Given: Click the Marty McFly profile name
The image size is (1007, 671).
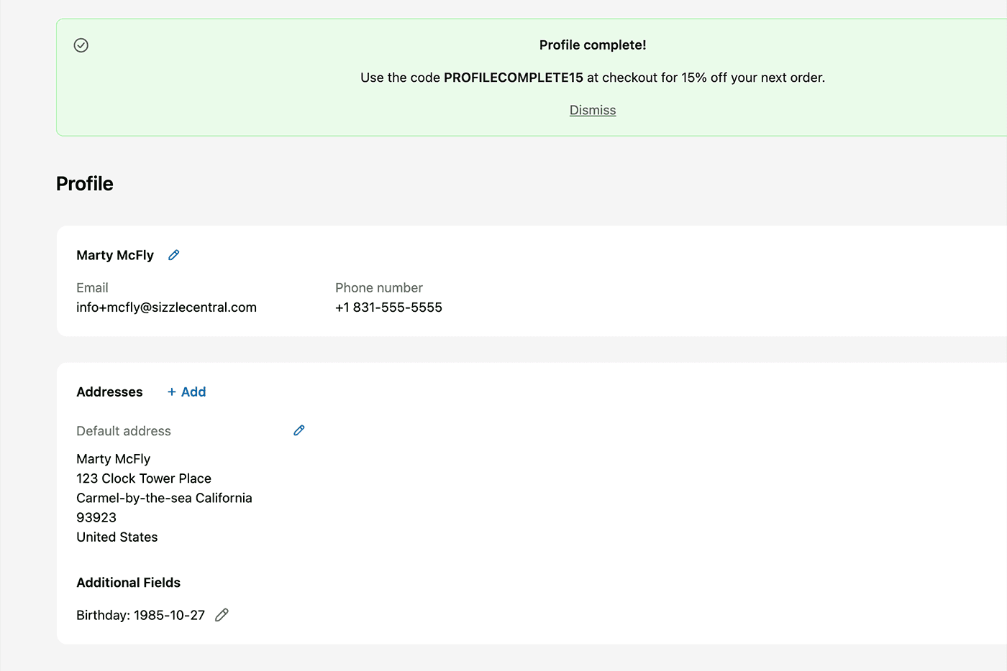Looking at the screenshot, I should tap(115, 255).
